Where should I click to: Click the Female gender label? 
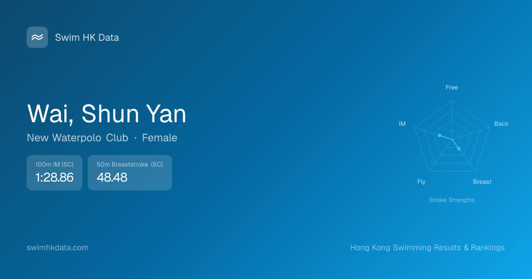click(160, 138)
